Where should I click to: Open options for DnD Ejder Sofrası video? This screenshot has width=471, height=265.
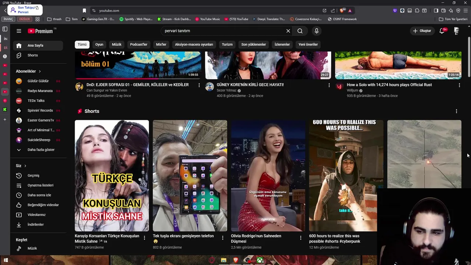point(199,85)
